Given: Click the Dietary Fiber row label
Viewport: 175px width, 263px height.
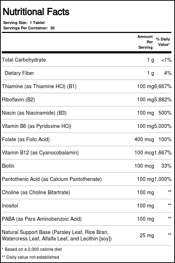Looking at the screenshot, I should point(19,73).
